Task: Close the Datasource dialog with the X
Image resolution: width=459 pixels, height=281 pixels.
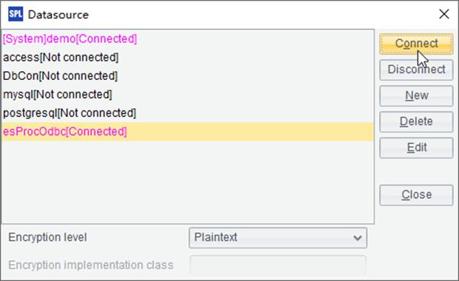Action: (x=444, y=14)
